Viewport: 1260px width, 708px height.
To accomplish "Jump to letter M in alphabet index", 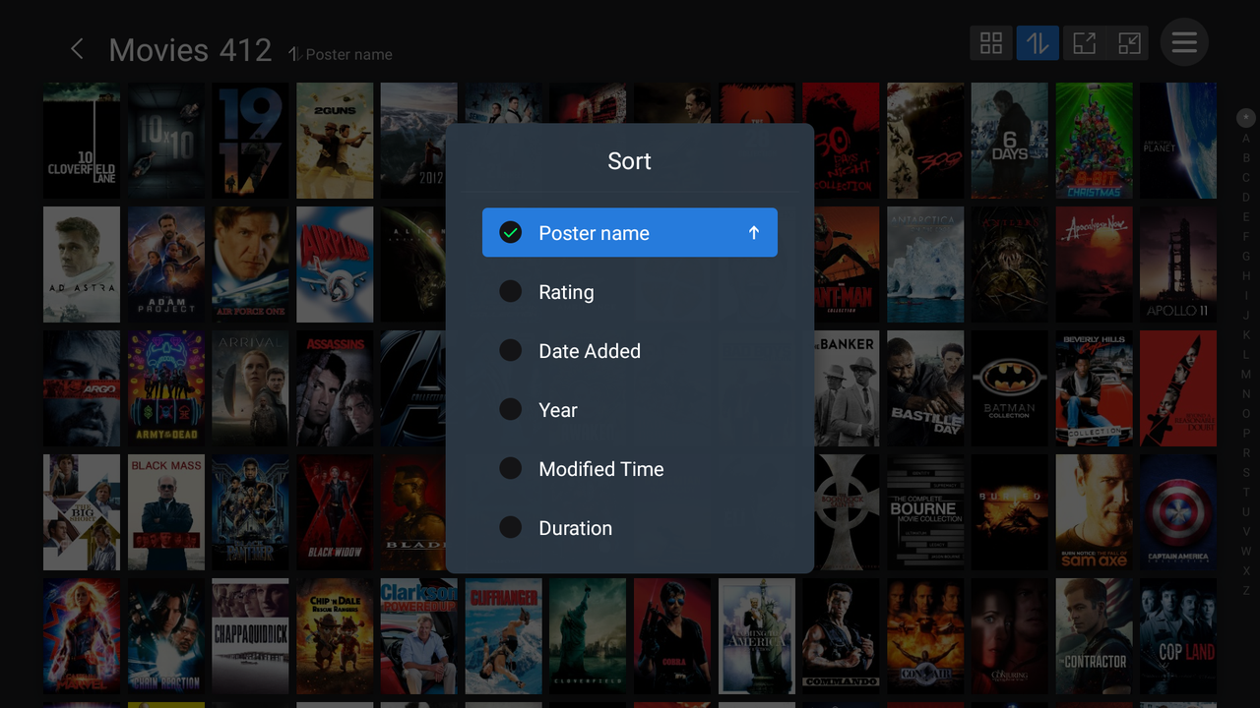I will point(1246,374).
